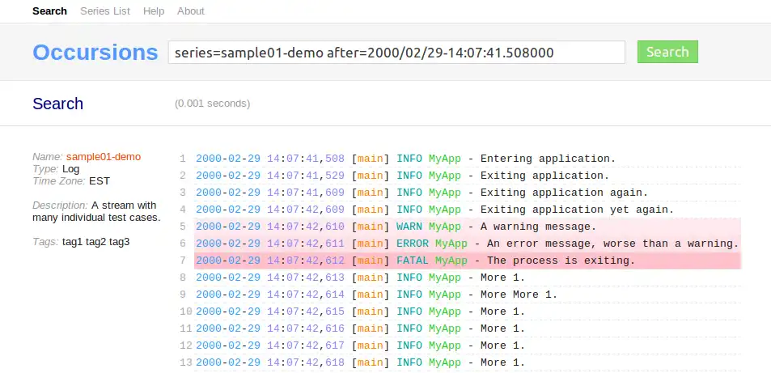771x373 pixels.
Task: Open the Series List page
Action: click(105, 11)
